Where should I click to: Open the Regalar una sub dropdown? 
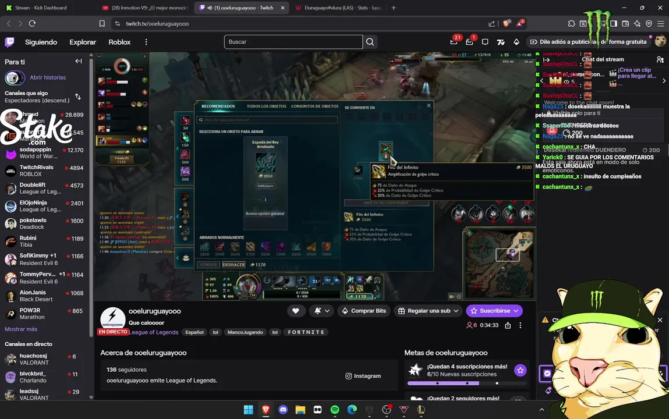coord(429,311)
